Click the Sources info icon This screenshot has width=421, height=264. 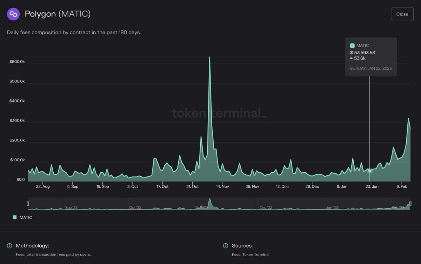(225, 246)
